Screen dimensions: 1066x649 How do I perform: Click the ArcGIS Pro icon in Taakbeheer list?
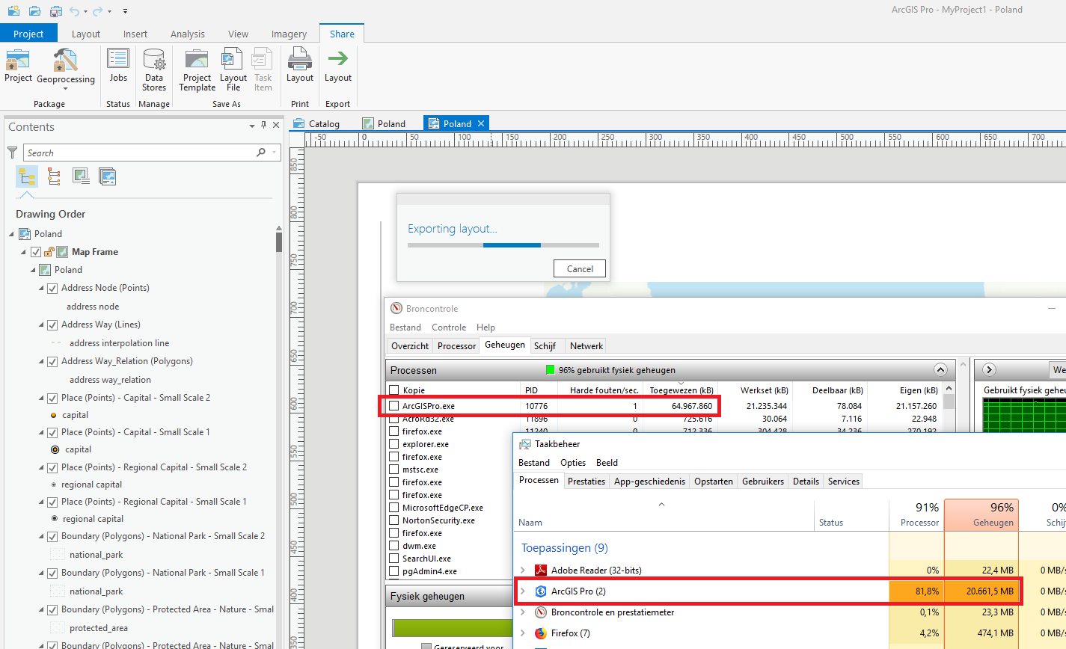[x=541, y=591]
